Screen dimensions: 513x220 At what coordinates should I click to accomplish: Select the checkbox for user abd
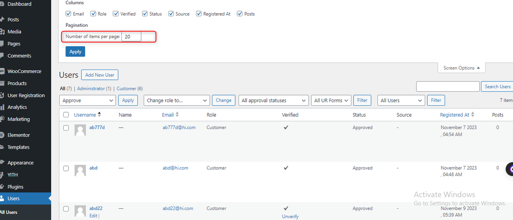(x=66, y=168)
